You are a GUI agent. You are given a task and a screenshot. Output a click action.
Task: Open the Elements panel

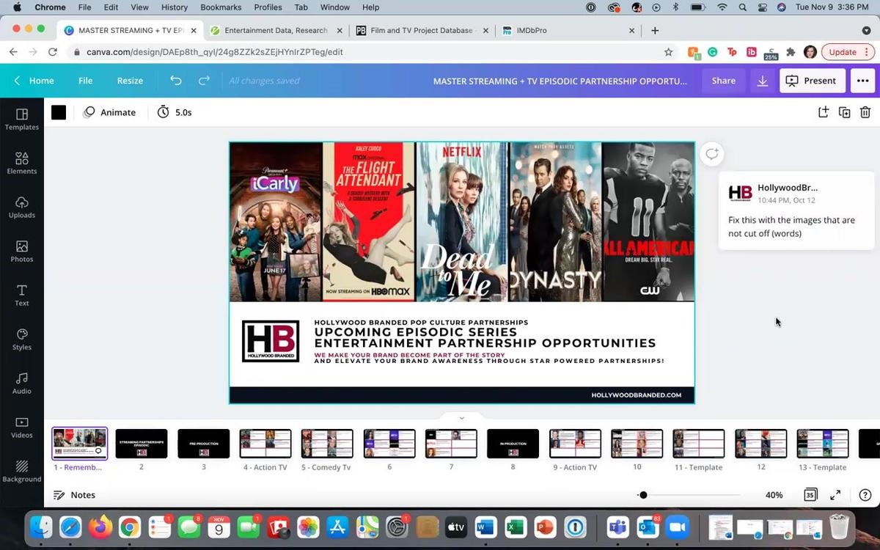(x=22, y=163)
